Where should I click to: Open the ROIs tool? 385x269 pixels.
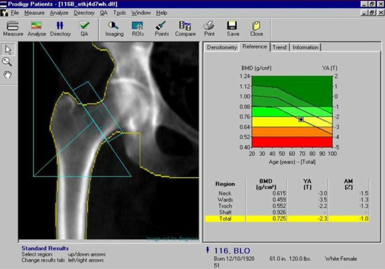point(138,29)
